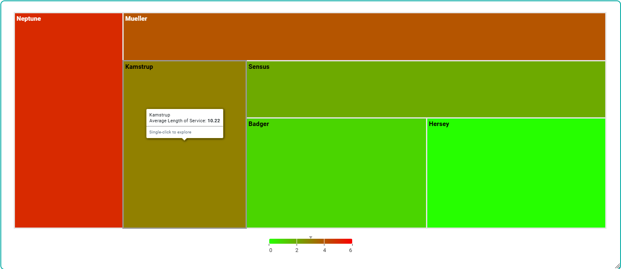Open the Badger treemap tile
This screenshot has width=621, height=269.
[336, 174]
